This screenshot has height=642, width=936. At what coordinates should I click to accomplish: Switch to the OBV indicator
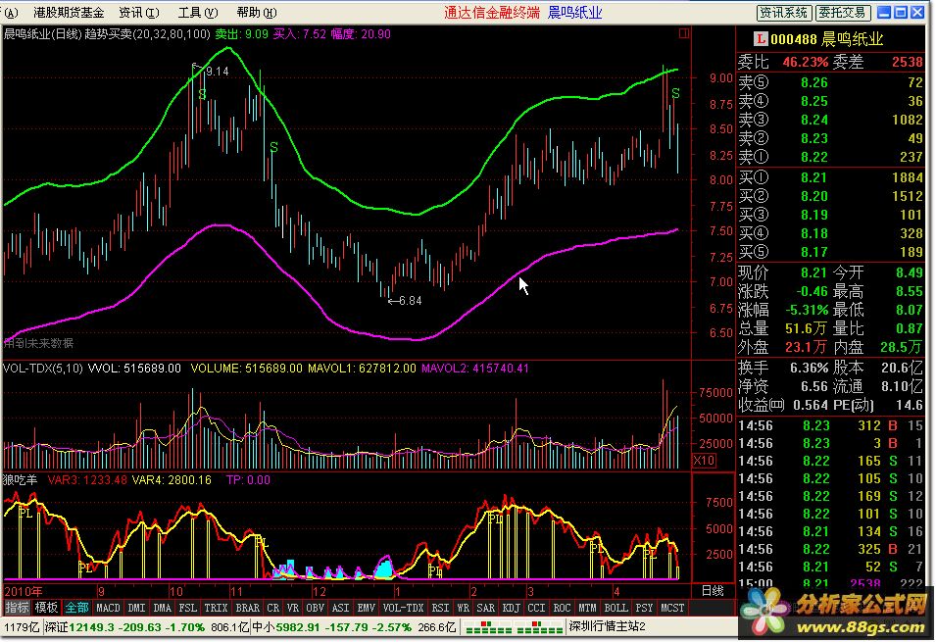[x=315, y=608]
